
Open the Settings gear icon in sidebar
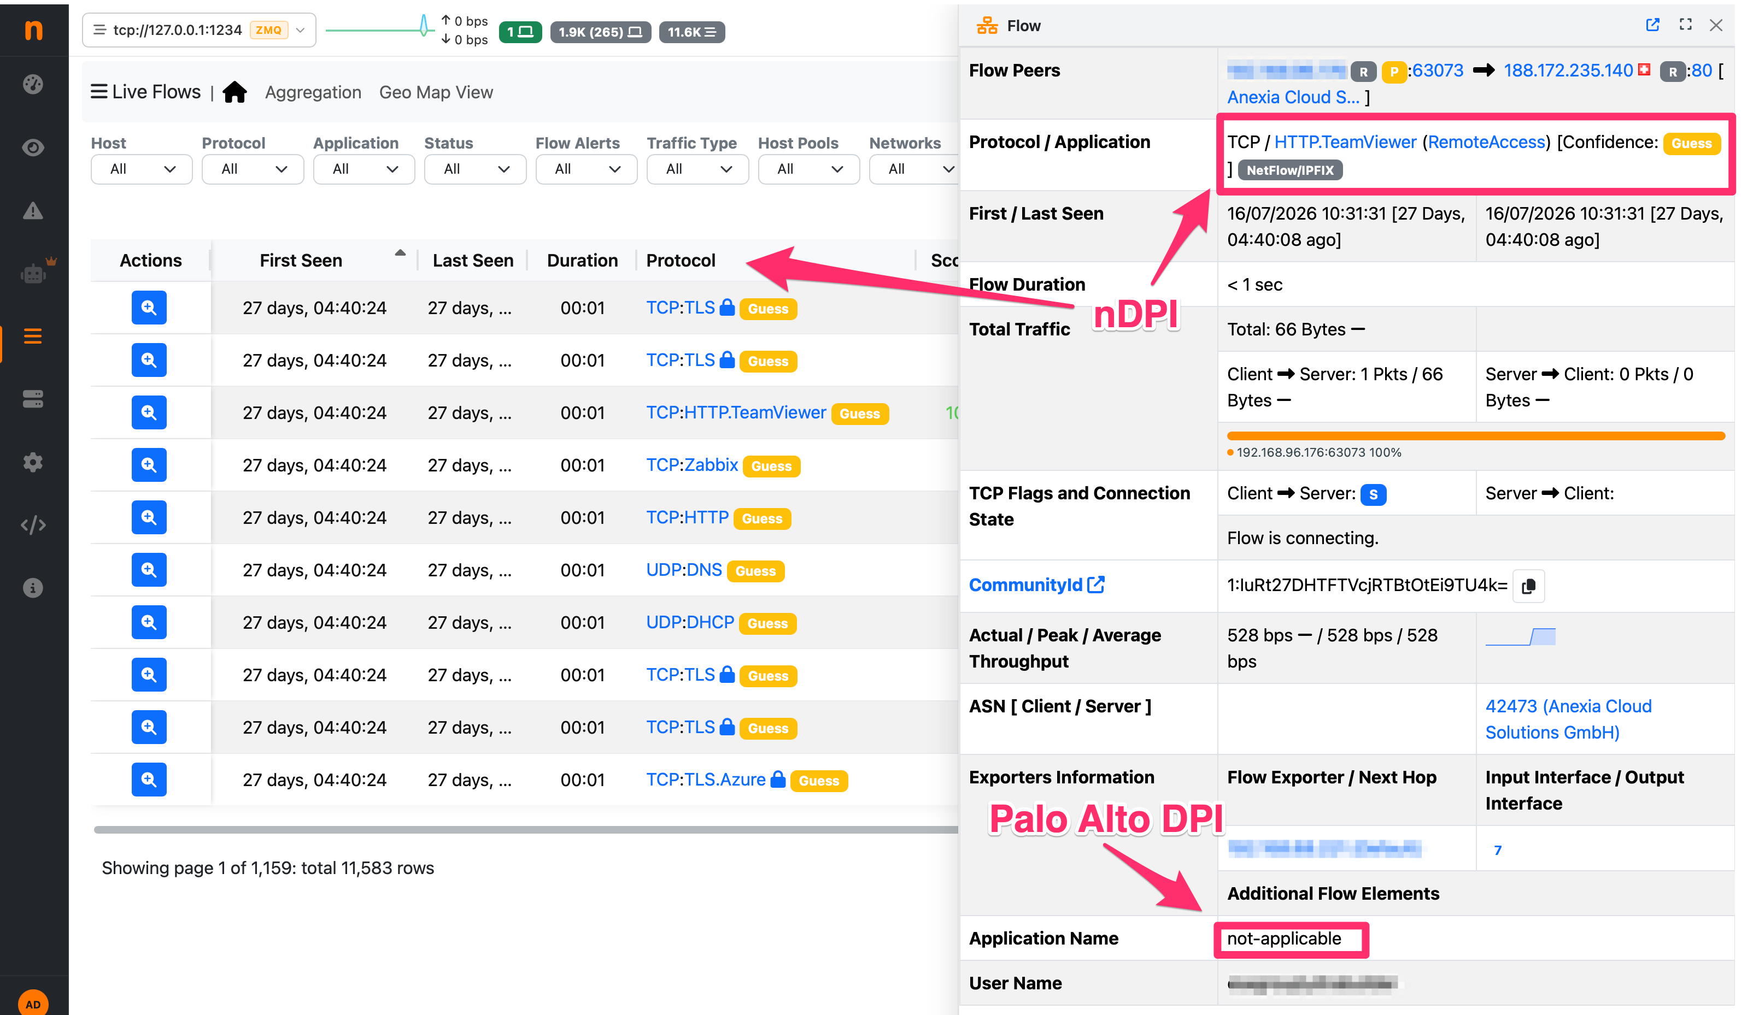[x=33, y=462]
